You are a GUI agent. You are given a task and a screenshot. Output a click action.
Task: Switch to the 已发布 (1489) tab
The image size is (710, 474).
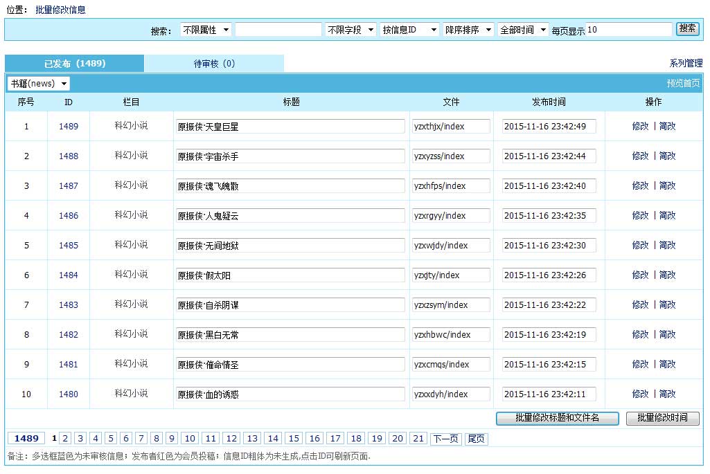75,64
